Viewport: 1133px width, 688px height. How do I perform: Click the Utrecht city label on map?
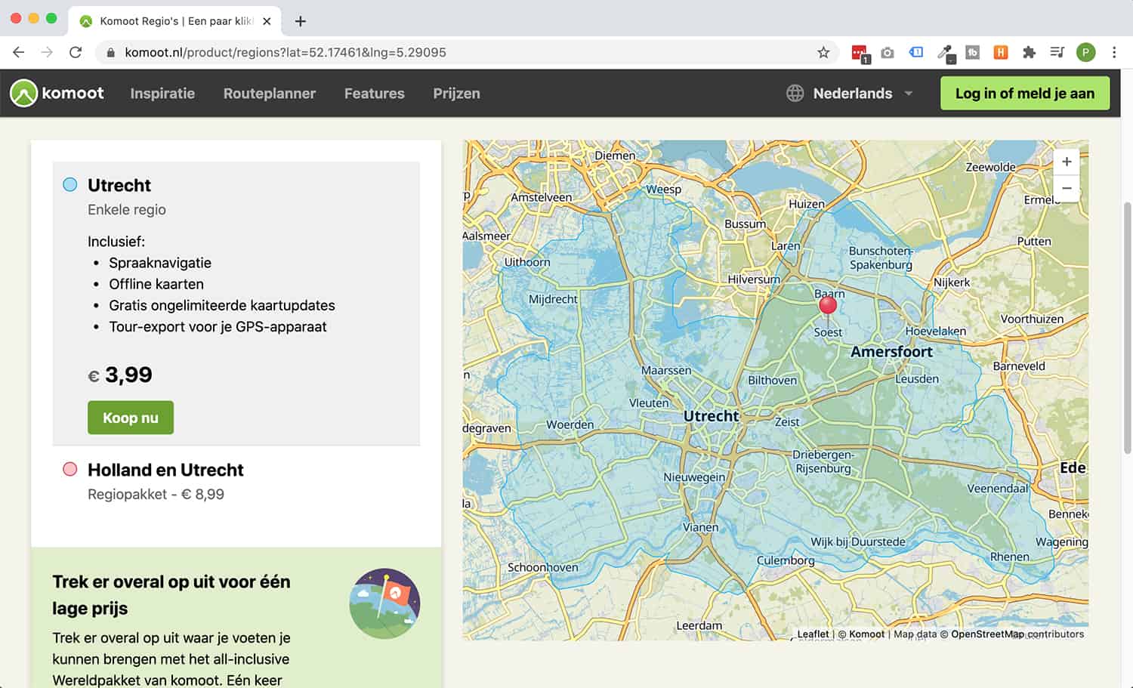711,416
